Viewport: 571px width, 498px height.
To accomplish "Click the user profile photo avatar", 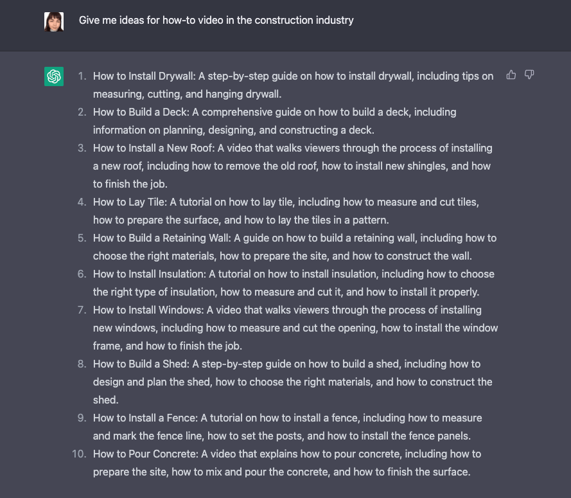I will pyautogui.click(x=54, y=22).
